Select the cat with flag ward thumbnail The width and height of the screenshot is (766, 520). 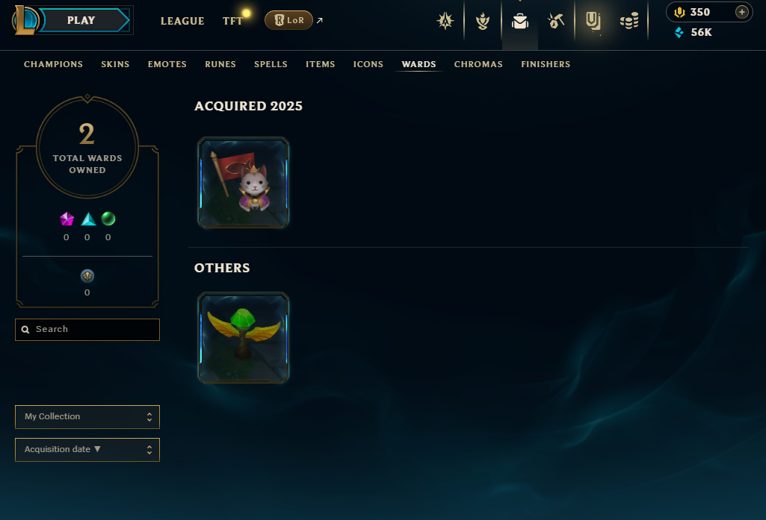click(x=244, y=183)
